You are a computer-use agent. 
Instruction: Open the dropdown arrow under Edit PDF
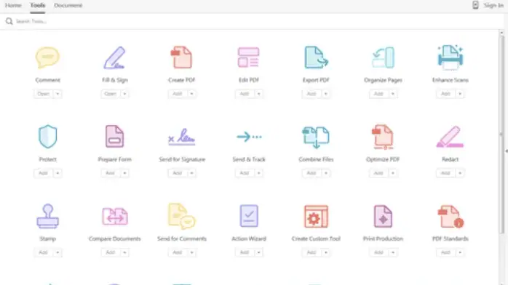point(259,94)
